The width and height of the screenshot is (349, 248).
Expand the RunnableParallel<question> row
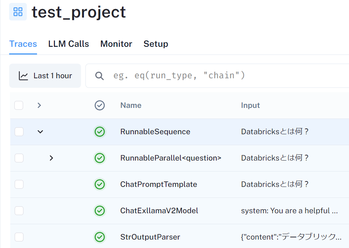[51, 158]
